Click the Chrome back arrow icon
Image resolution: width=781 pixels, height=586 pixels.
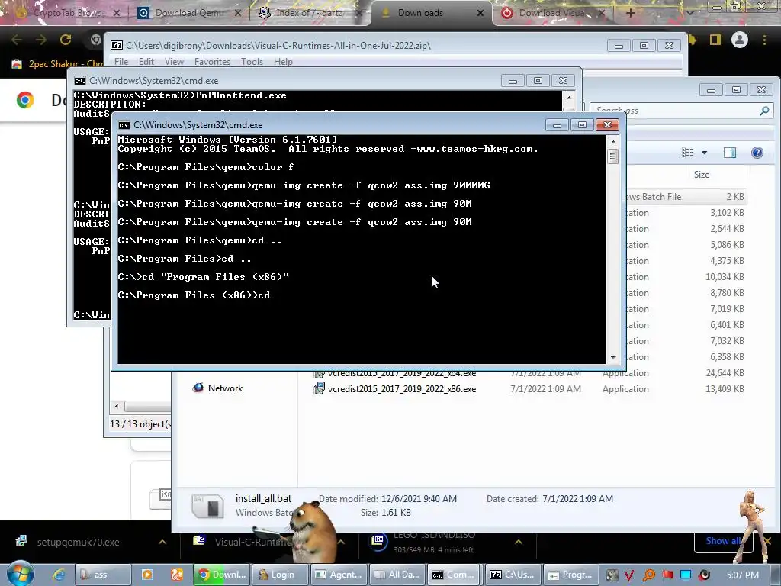[x=17, y=40]
